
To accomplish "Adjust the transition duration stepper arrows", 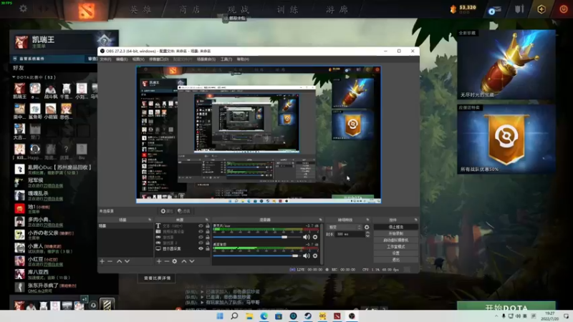I will 367,235.
